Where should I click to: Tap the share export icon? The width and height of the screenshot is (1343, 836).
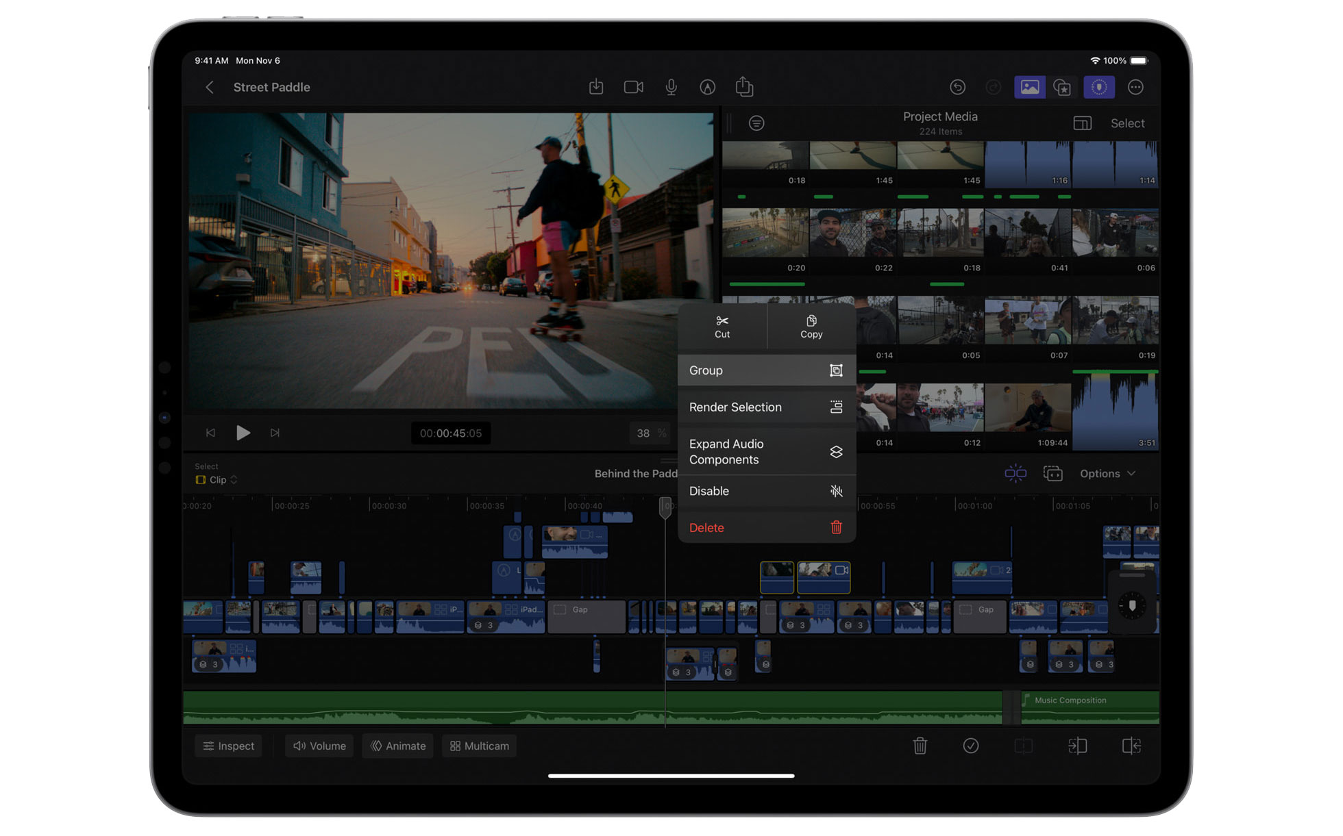click(744, 86)
